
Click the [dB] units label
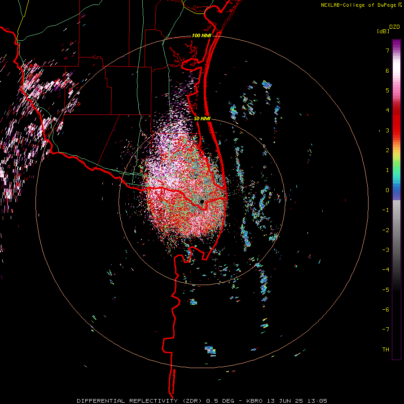(x=383, y=31)
